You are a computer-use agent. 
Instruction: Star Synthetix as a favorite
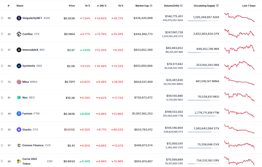tap(2, 66)
